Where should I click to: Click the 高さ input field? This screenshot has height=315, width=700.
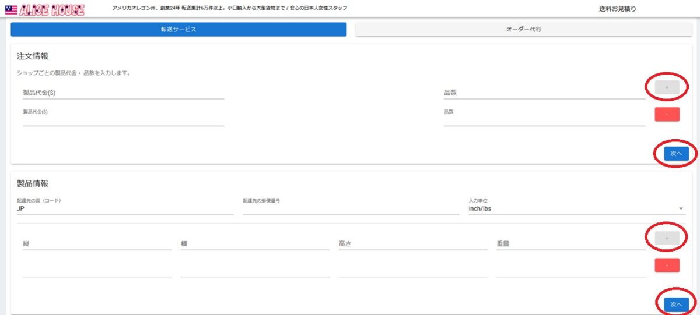(412, 244)
